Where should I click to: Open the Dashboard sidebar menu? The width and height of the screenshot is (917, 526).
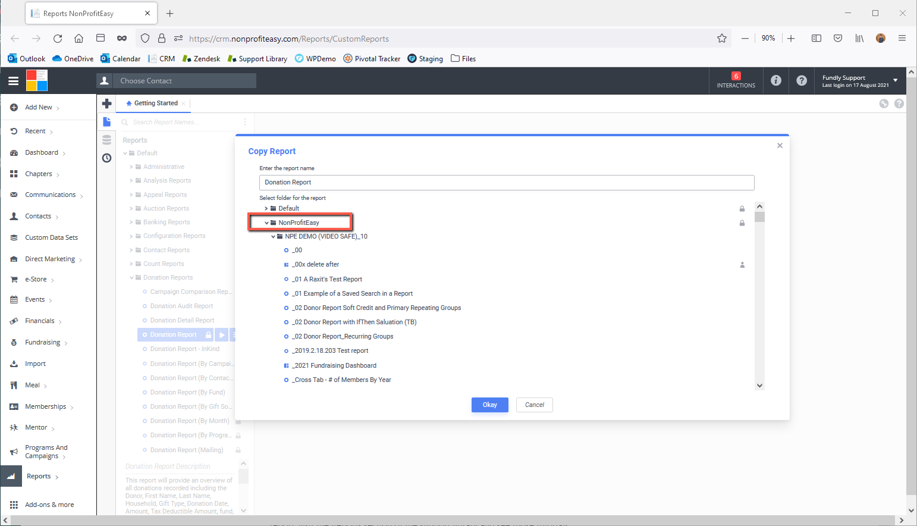pyautogui.click(x=42, y=153)
